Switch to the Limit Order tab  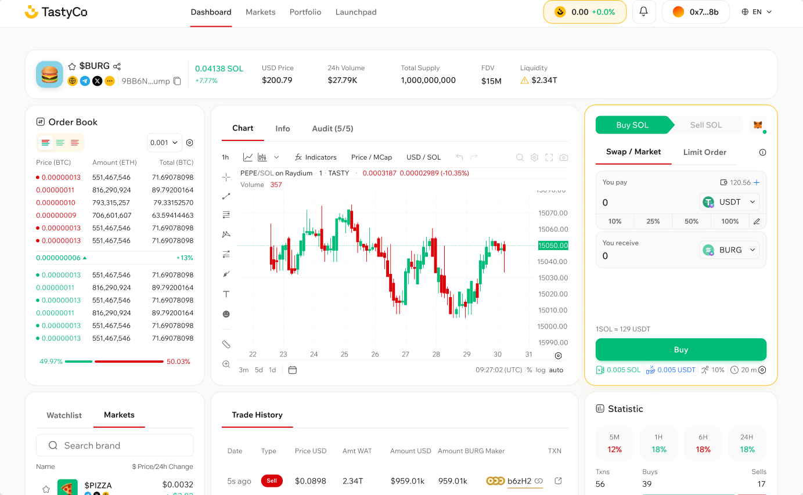pyautogui.click(x=705, y=152)
